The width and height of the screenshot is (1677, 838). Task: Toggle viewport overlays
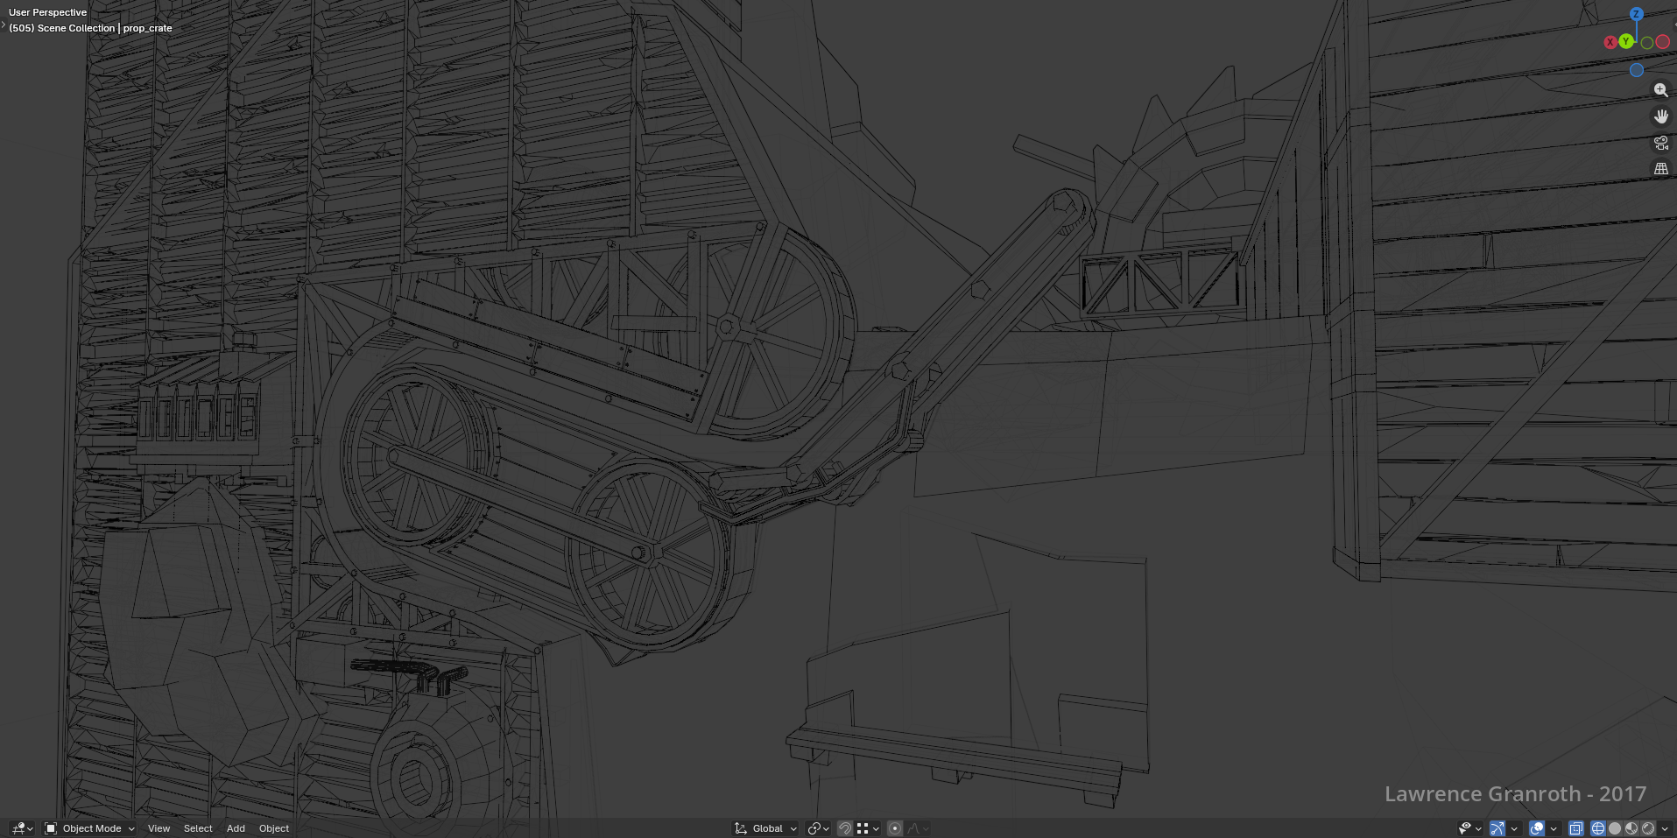coord(1536,828)
